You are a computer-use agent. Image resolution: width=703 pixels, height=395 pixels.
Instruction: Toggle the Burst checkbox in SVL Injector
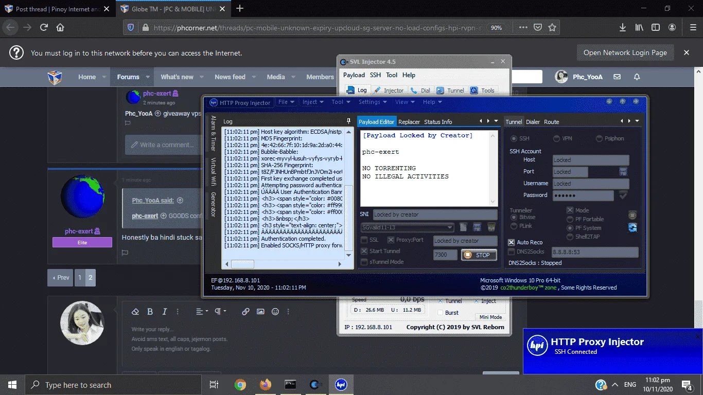441,312
